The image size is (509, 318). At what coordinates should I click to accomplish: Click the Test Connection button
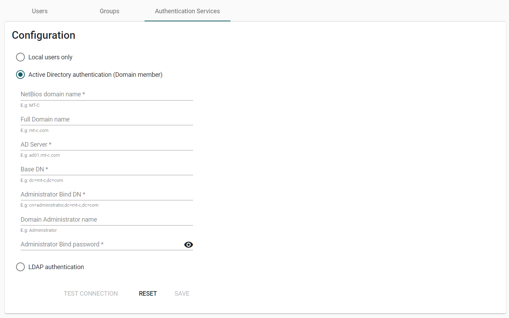(x=91, y=294)
